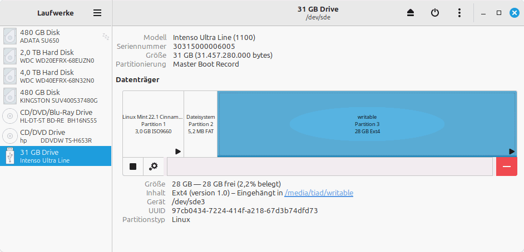Select Partition 1 Linux Mint ISO9660

click(153, 124)
